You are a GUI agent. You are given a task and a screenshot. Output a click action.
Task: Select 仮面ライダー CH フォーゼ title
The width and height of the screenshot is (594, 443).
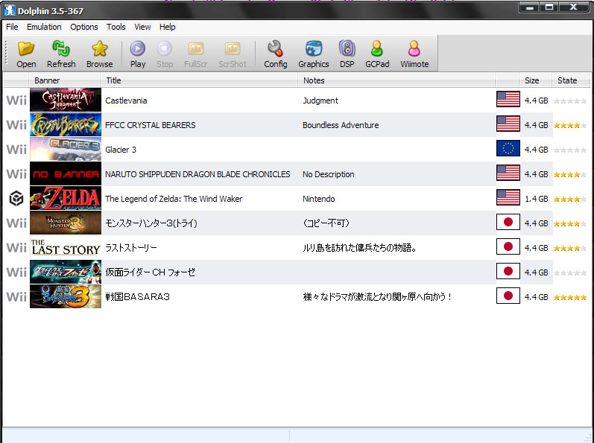[150, 273]
